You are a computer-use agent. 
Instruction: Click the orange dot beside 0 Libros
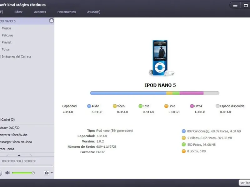(x=184, y=151)
